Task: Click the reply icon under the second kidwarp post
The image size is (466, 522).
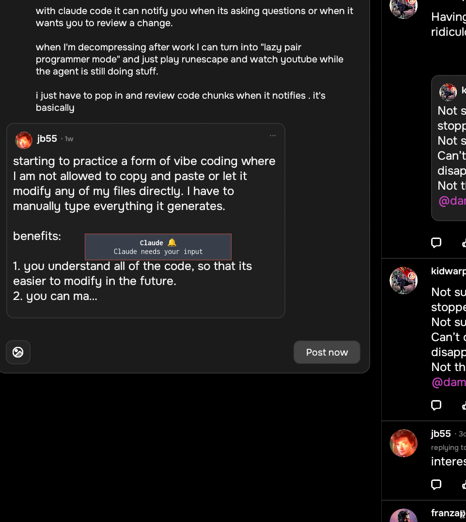Action: pos(436,404)
